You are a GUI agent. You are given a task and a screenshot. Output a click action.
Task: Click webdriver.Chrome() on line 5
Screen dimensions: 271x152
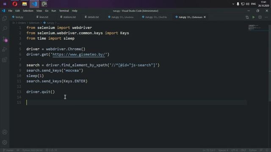(66, 49)
